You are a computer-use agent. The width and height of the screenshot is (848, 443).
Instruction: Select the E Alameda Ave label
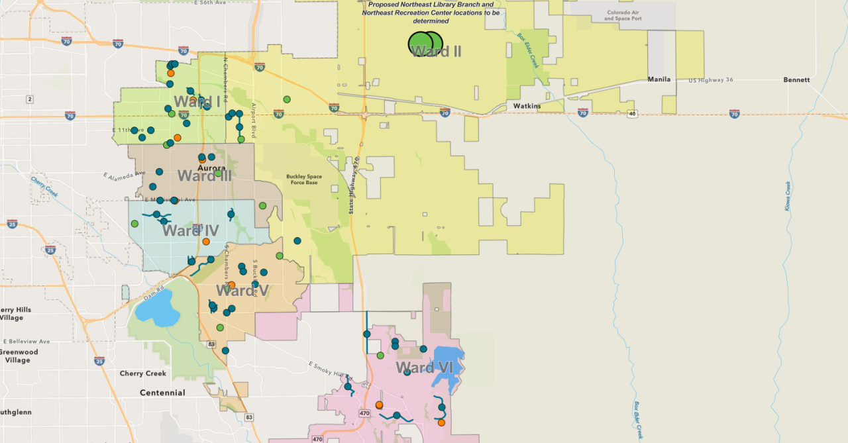tap(124, 175)
